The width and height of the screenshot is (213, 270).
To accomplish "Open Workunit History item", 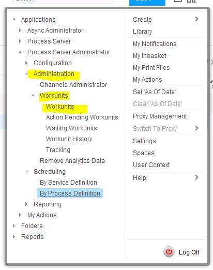I will [x=69, y=139].
